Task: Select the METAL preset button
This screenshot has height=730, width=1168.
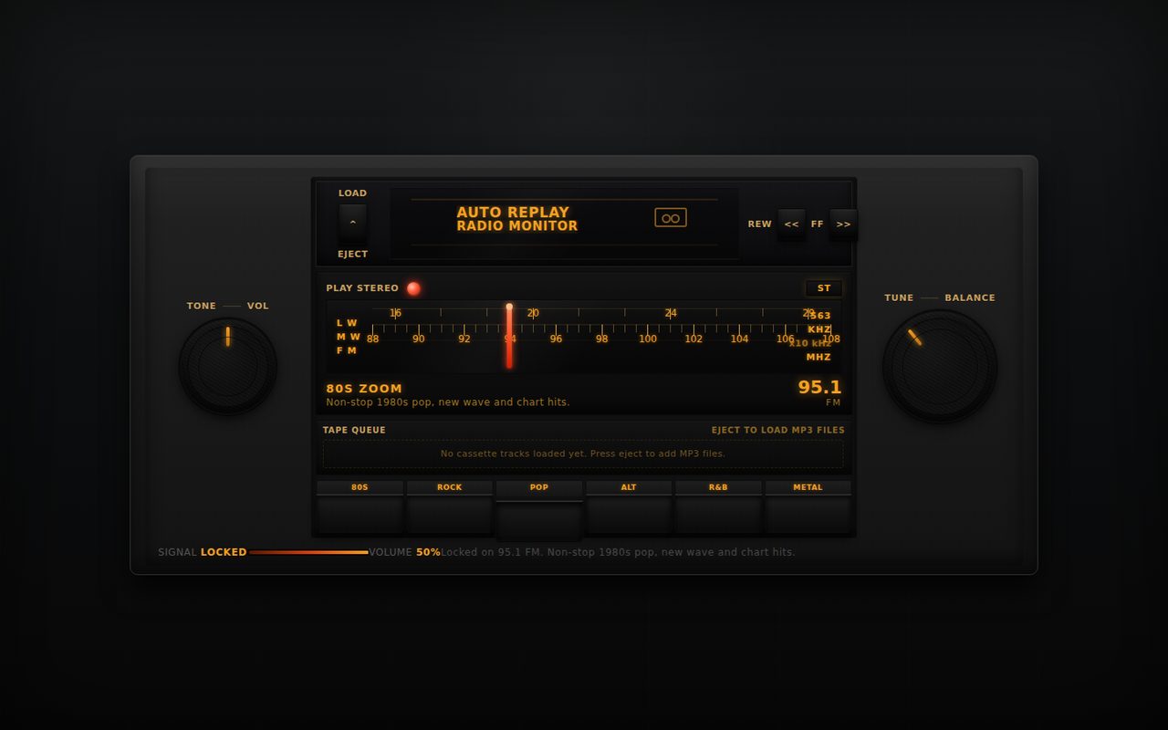Action: pos(808,506)
